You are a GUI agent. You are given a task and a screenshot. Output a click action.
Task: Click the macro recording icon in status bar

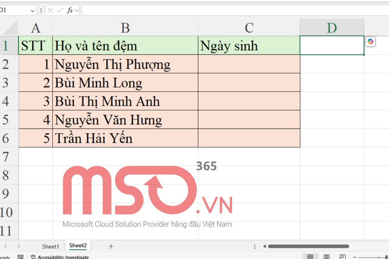(x=20, y=257)
